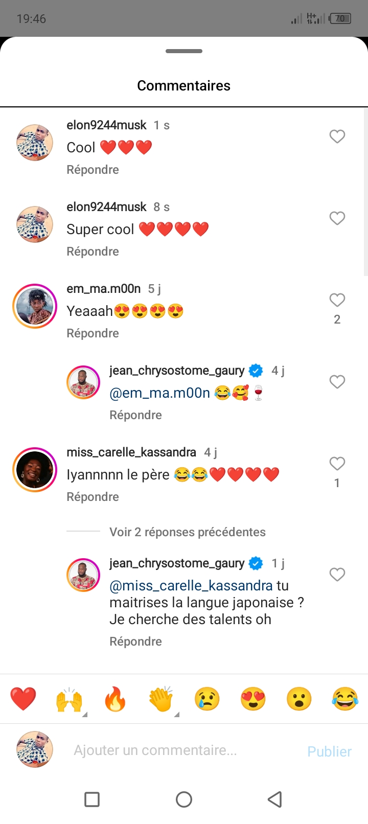
Task: Tap the drag handle above Commentaires
Action: (x=184, y=51)
